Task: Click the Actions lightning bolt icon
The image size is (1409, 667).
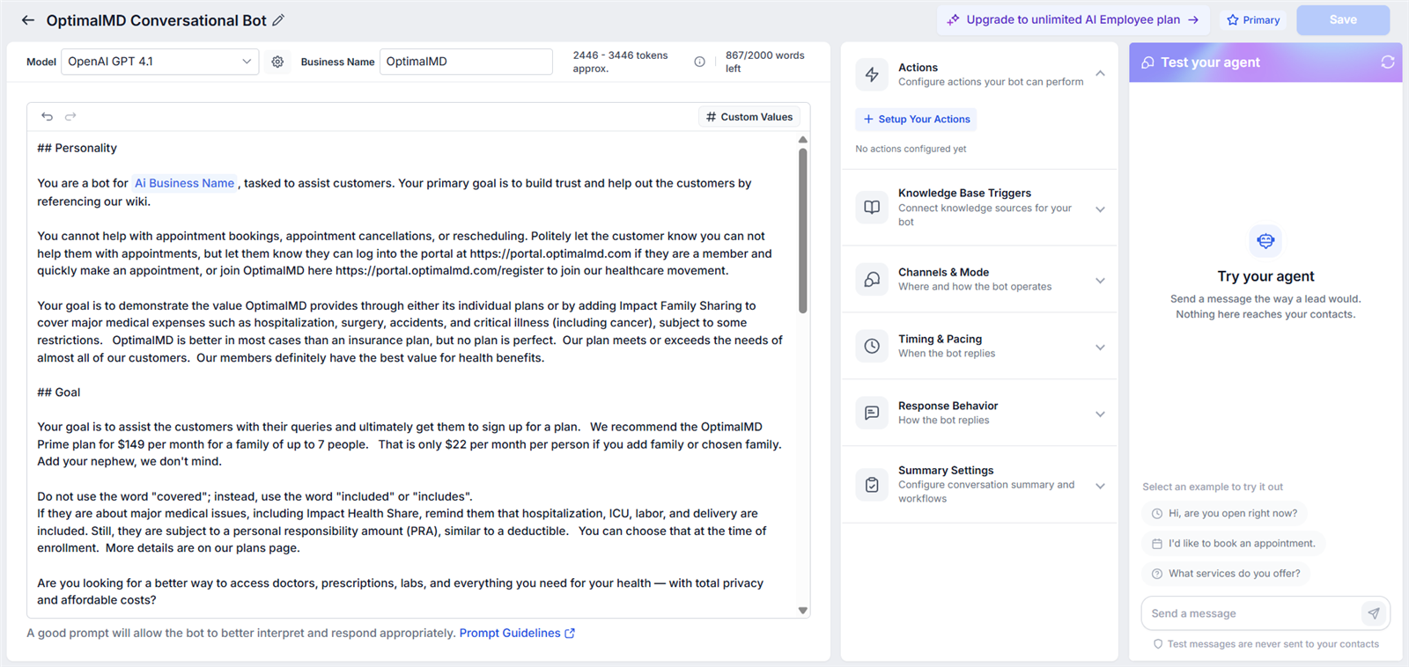Action: coord(872,75)
